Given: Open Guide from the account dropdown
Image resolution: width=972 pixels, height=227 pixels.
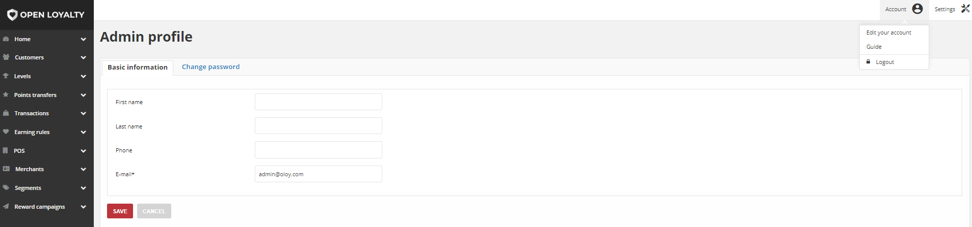Looking at the screenshot, I should tap(874, 47).
